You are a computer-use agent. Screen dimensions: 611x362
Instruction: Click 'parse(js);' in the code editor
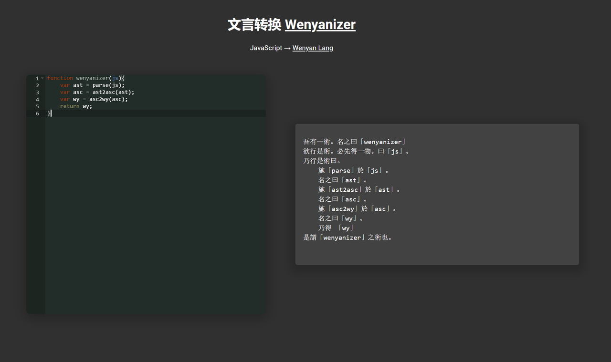[108, 85]
